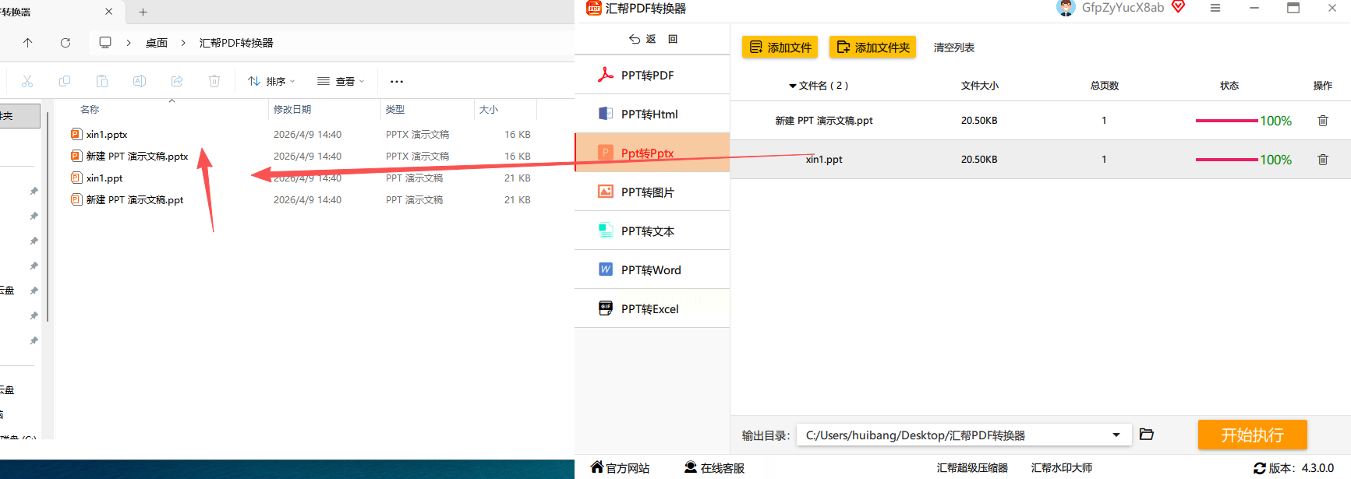Click Explorer's Up navigation arrow

(28, 43)
